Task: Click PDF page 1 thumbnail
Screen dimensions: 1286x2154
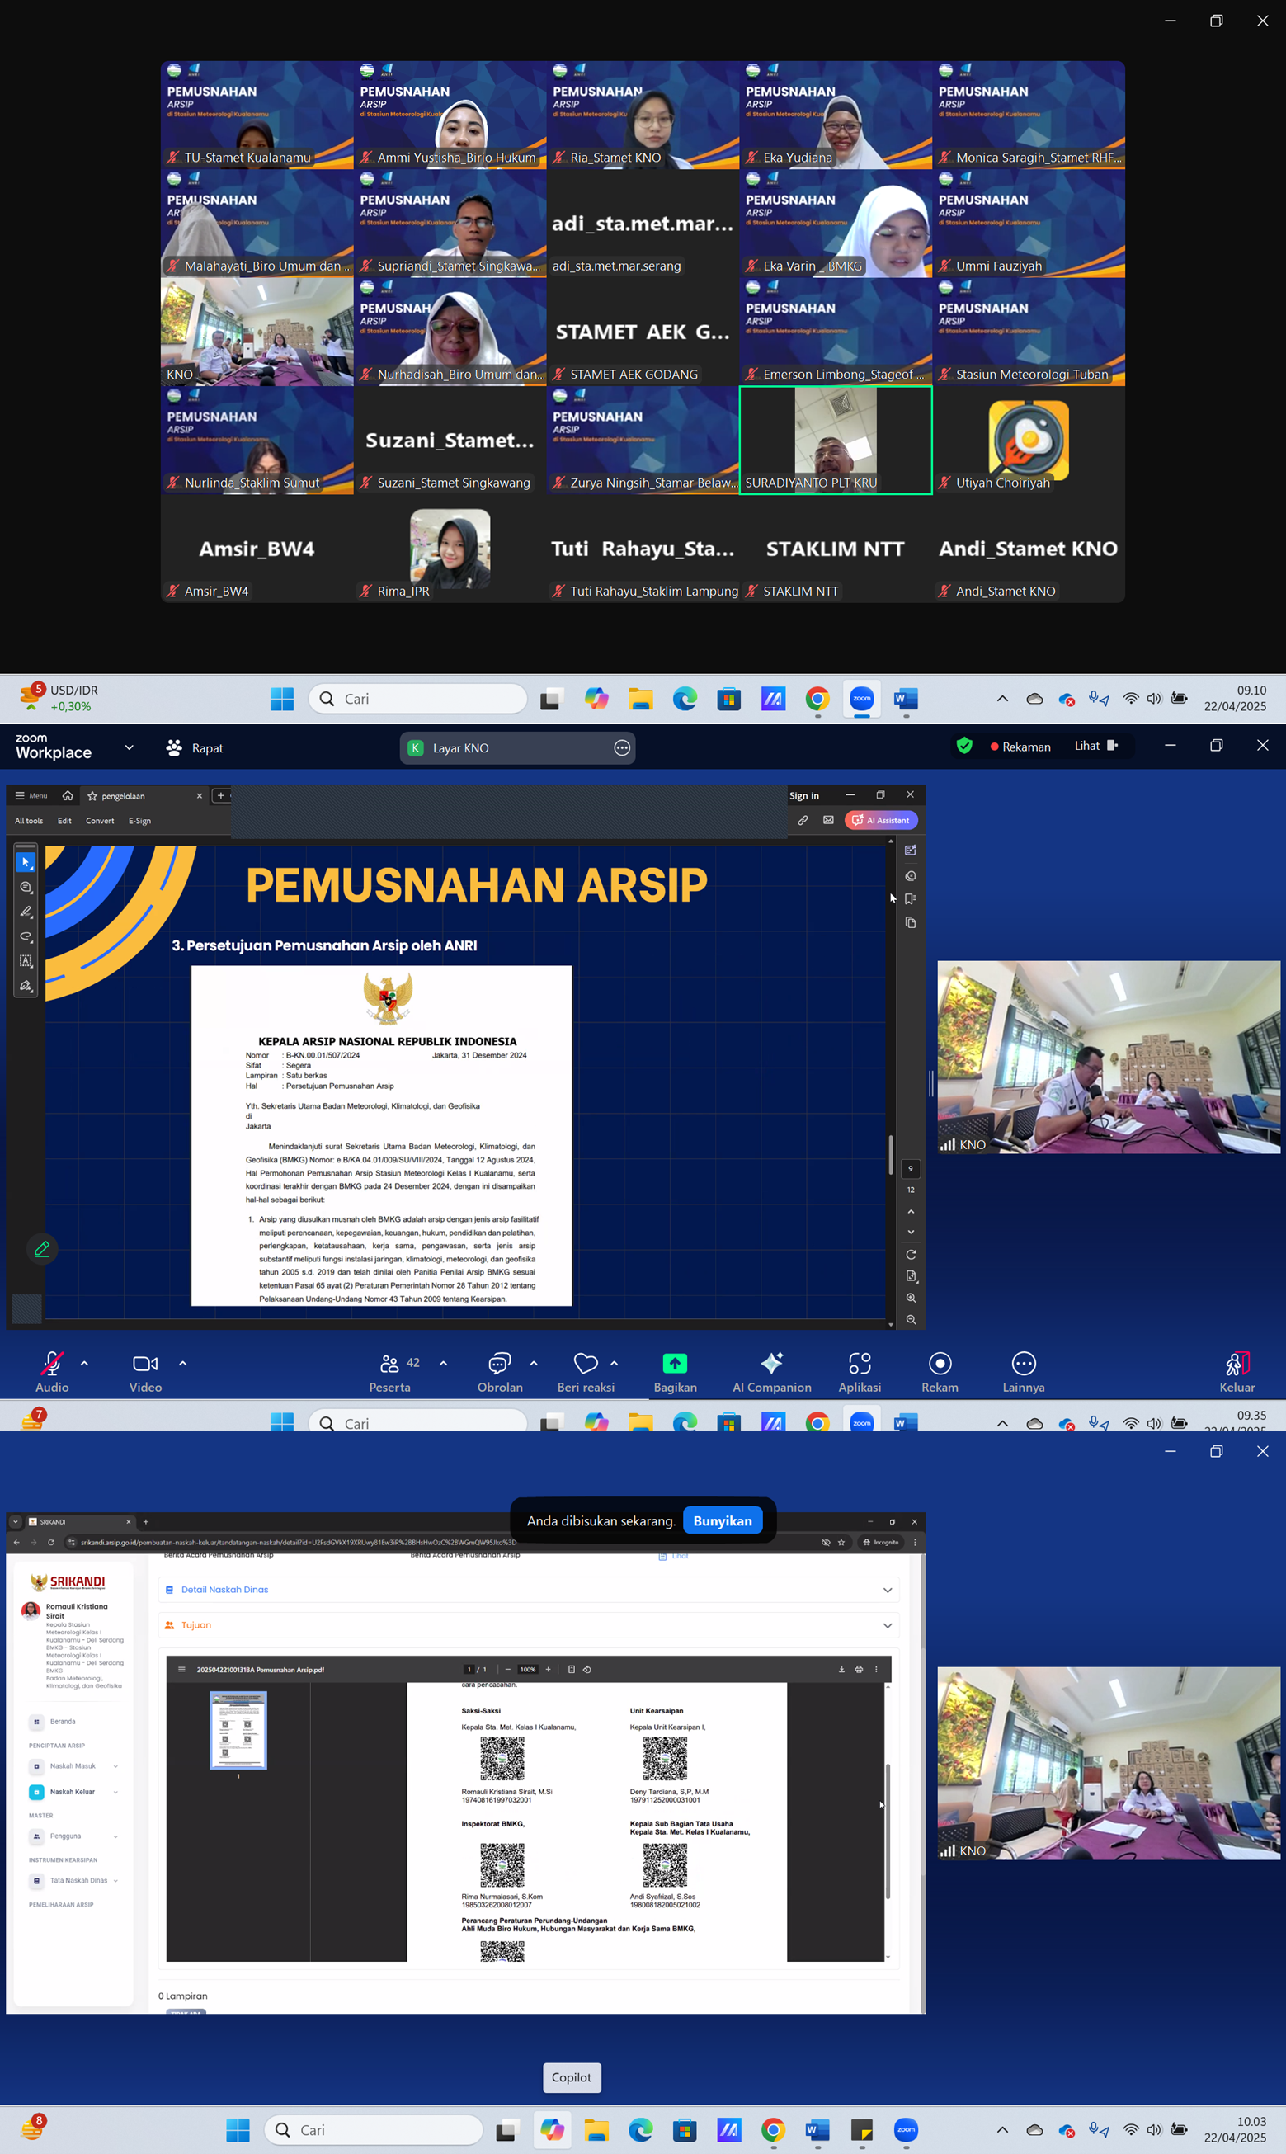Action: [238, 1729]
